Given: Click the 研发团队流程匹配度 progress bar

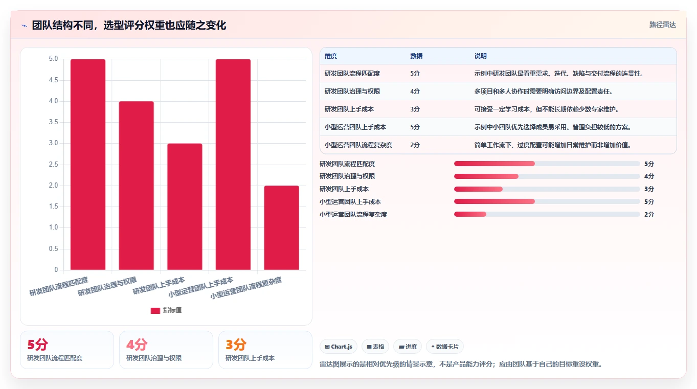Looking at the screenshot, I should point(547,164).
